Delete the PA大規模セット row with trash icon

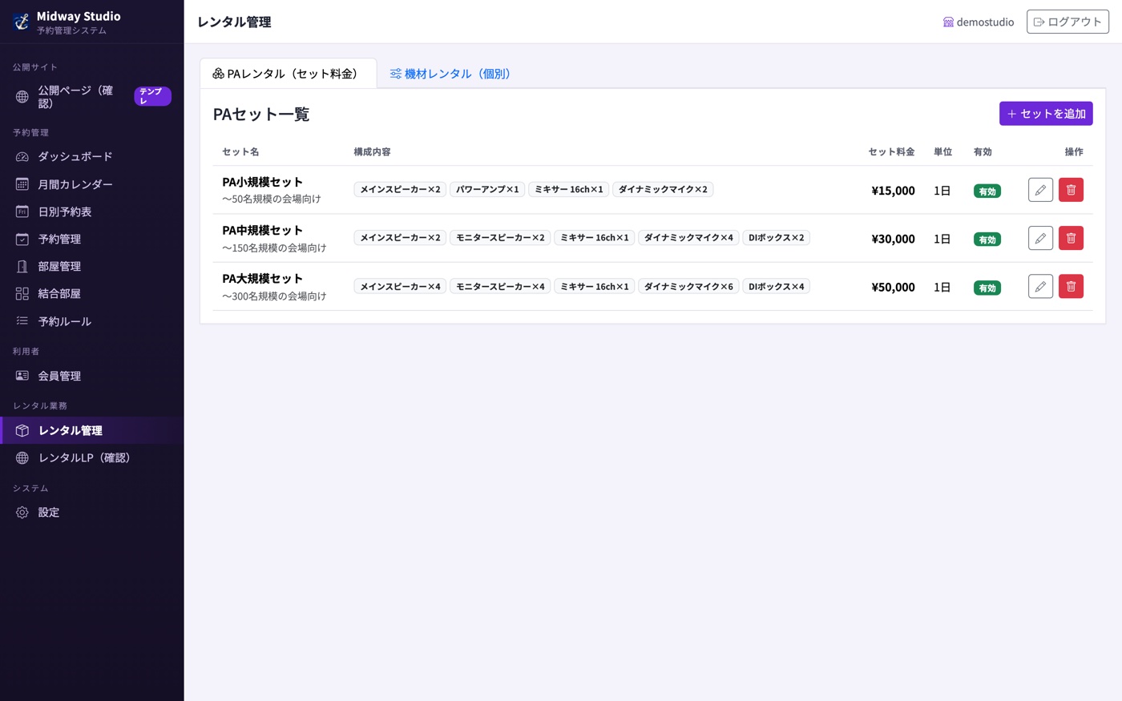(x=1071, y=286)
